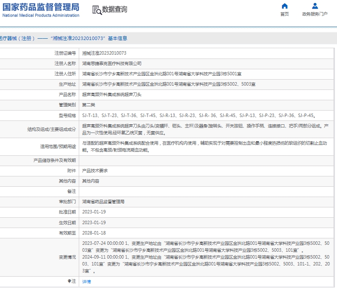
Task: Click the 结构及组成/主要组成成分 label
Action: pos(52,130)
